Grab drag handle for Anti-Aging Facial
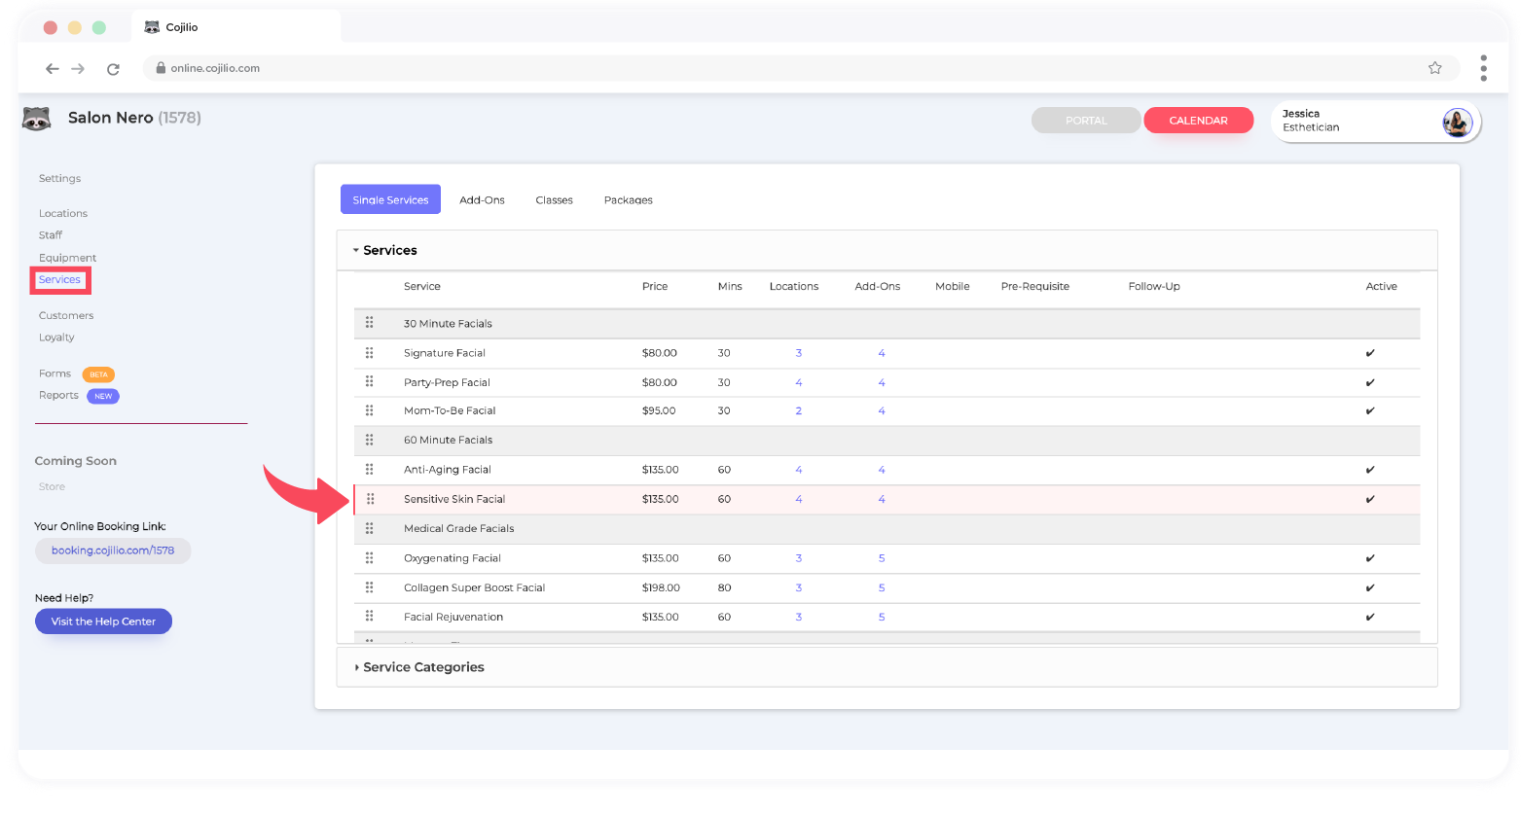This screenshot has height=817, width=1521. 370,469
